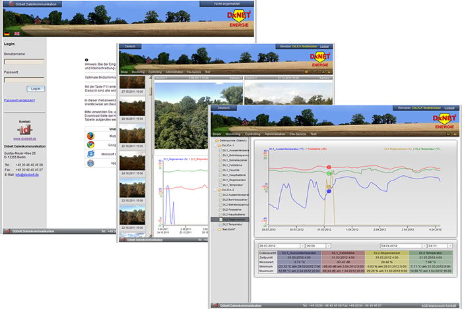Click the DxNET Energie logo in monitoring window
This screenshot has height=309, width=462.
444,121
